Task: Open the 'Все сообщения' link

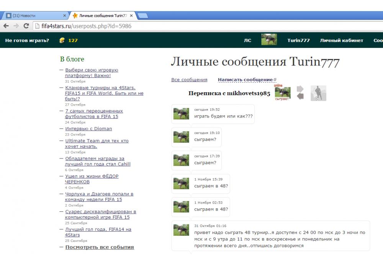Action: (x=189, y=80)
